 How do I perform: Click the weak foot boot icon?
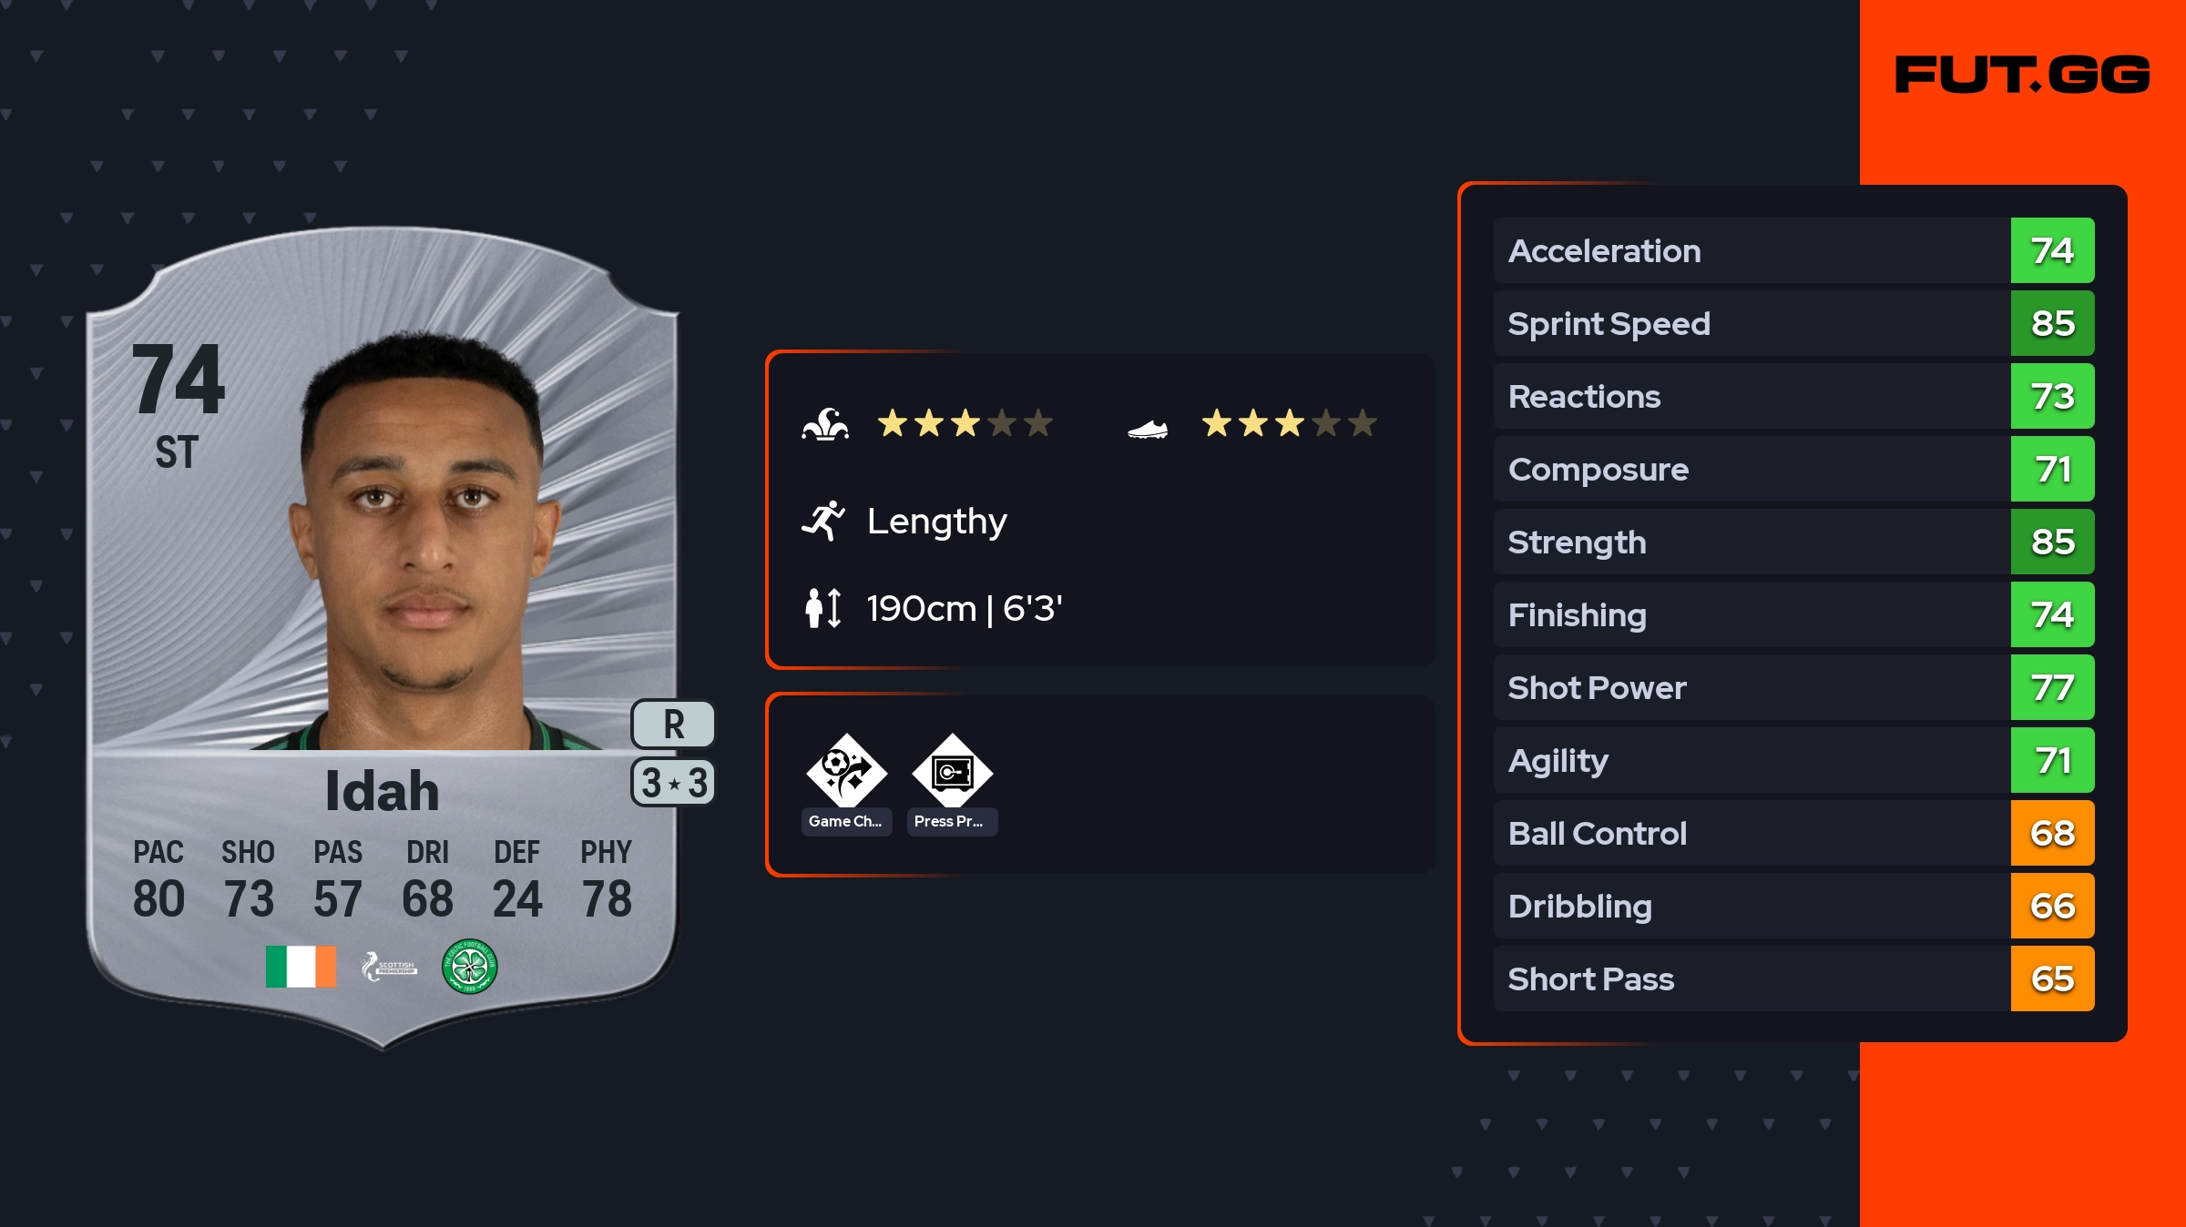pos(1148,428)
